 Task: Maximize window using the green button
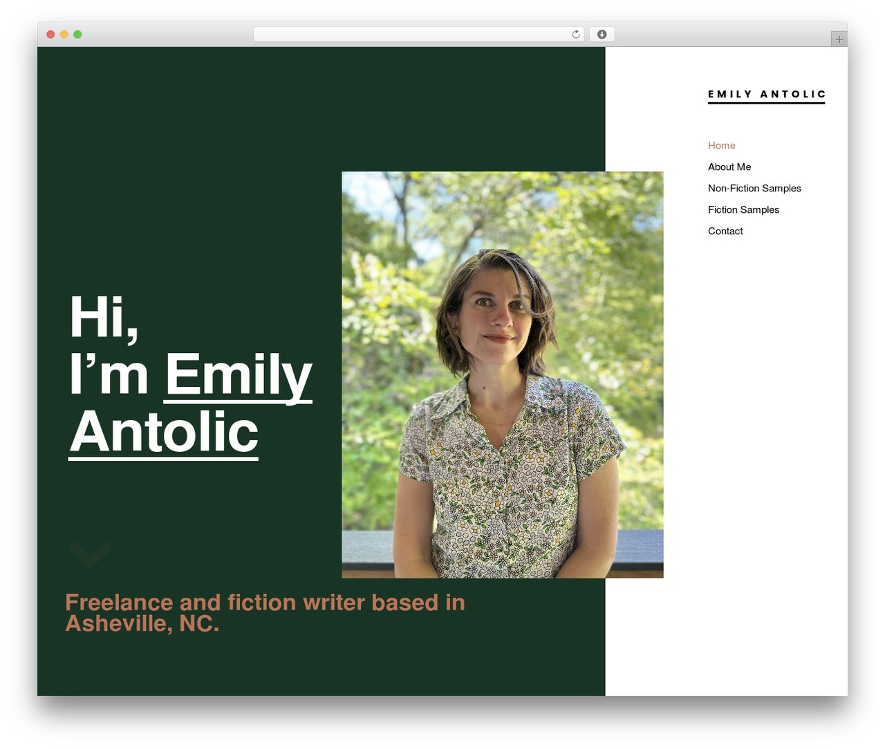point(77,35)
